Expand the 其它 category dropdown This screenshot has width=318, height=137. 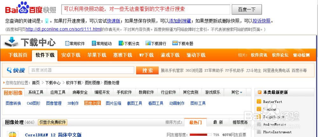[237, 92]
